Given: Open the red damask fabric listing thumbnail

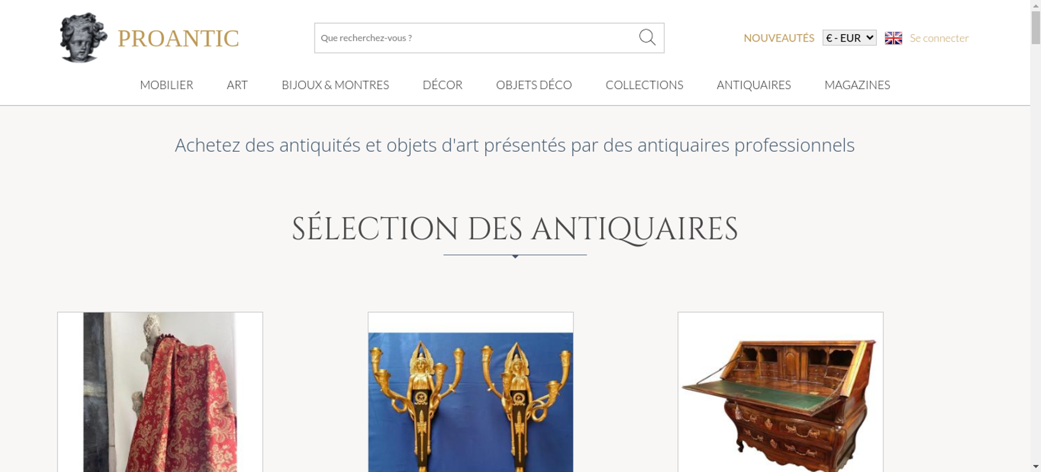Looking at the screenshot, I should [160, 392].
